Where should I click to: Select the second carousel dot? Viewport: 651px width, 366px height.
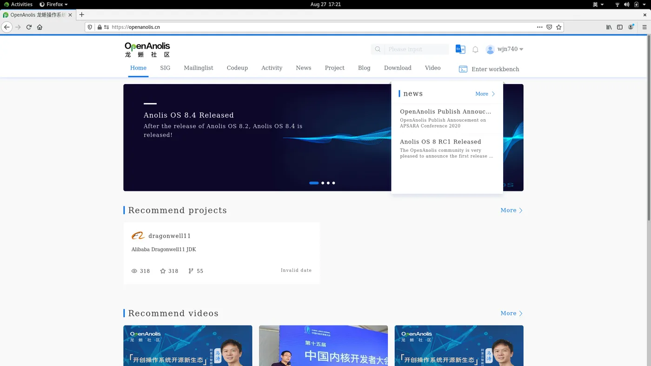[x=323, y=183]
